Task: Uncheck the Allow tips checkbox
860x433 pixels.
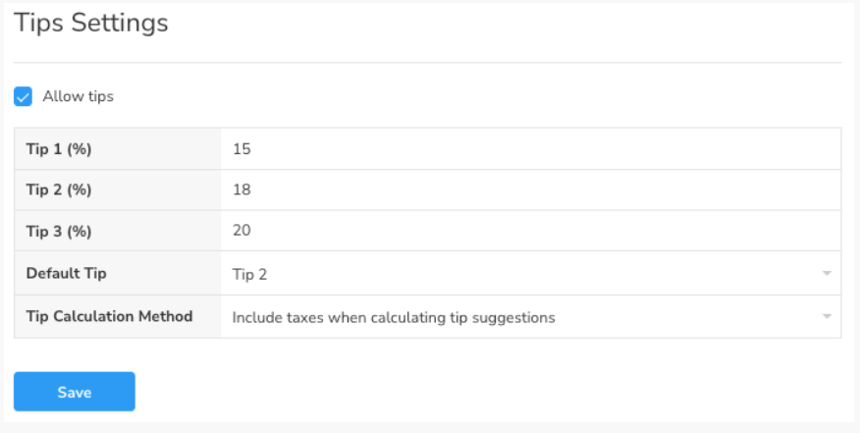Action: pos(23,97)
